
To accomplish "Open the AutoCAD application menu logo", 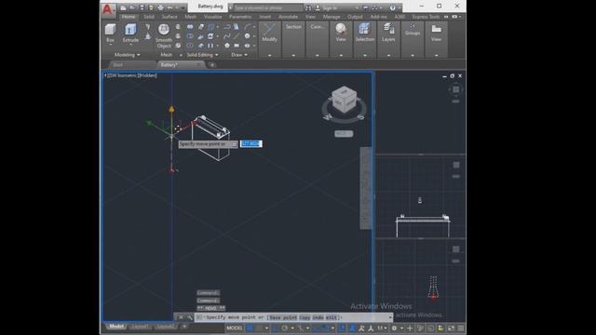I will pos(108,10).
